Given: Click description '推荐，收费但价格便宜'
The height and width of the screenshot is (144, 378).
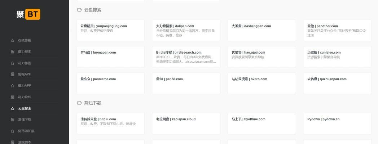Looking at the screenshot, I should point(97,31).
